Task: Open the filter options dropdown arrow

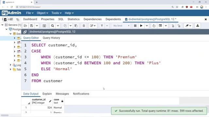Action: [x=107, y=26]
